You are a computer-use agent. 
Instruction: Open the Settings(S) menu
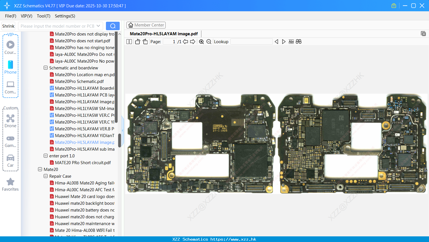(65, 16)
